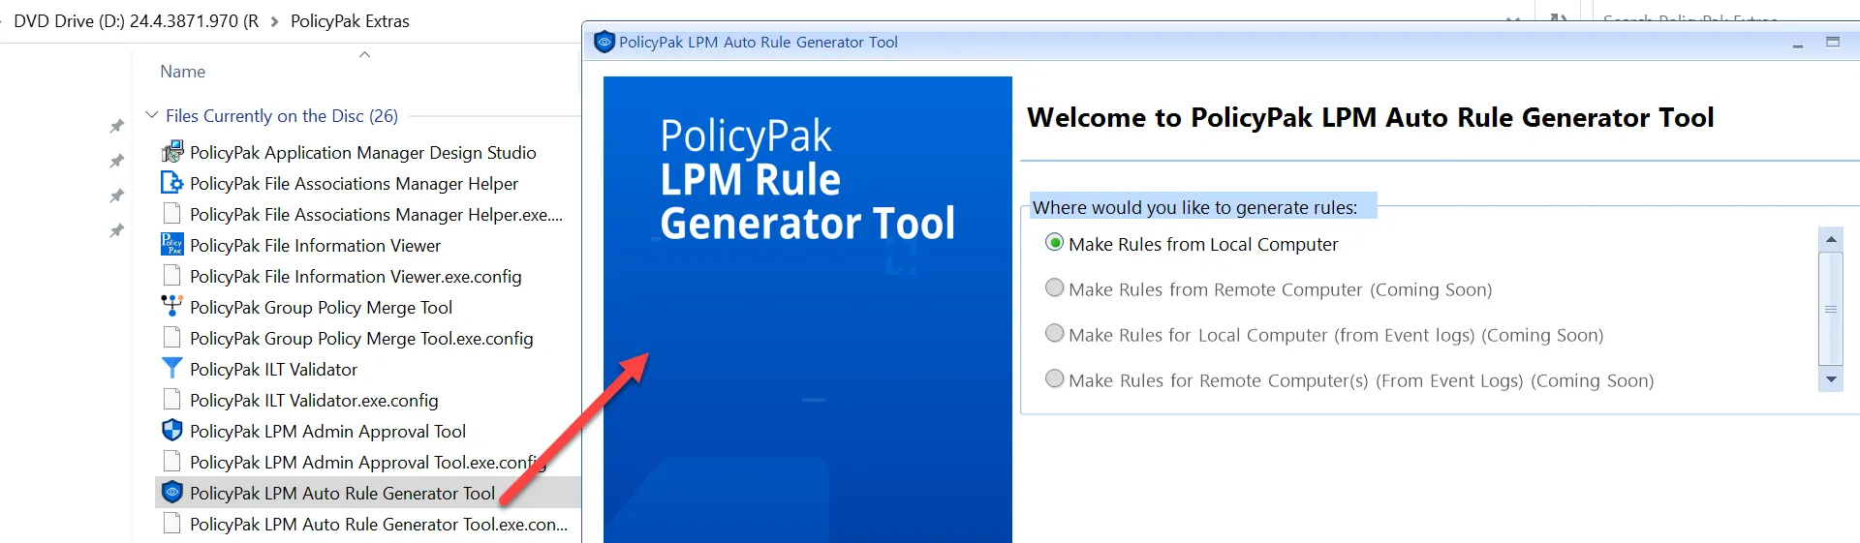The height and width of the screenshot is (543, 1860).
Task: Collapse the Files Currently on the Disc group
Action: [152, 115]
